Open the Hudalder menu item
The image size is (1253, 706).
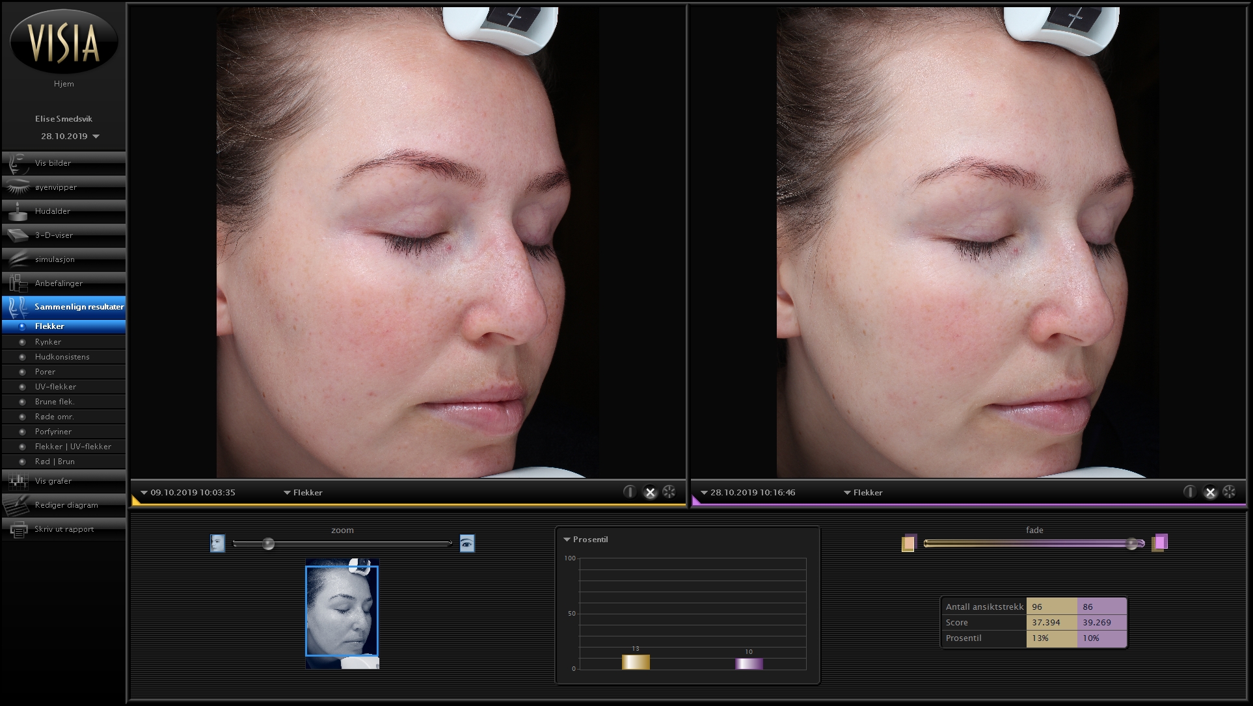(64, 211)
